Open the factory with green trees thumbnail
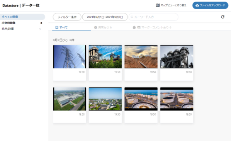This screenshot has width=231, height=141. [x=105, y=57]
